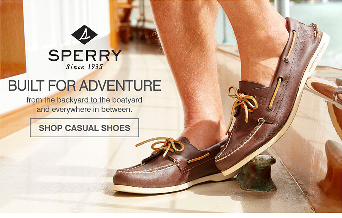Click the 'and everywhere in between' text
Screen dimensions: 342x218
click(x=84, y=109)
